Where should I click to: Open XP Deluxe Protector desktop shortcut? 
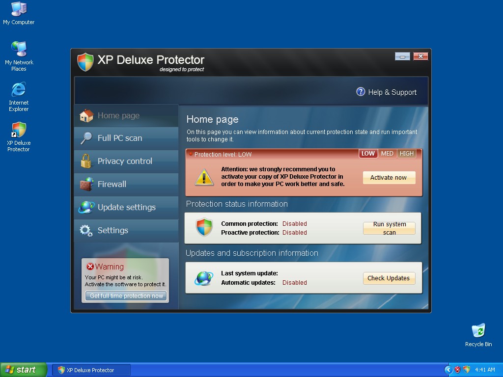tap(19, 130)
